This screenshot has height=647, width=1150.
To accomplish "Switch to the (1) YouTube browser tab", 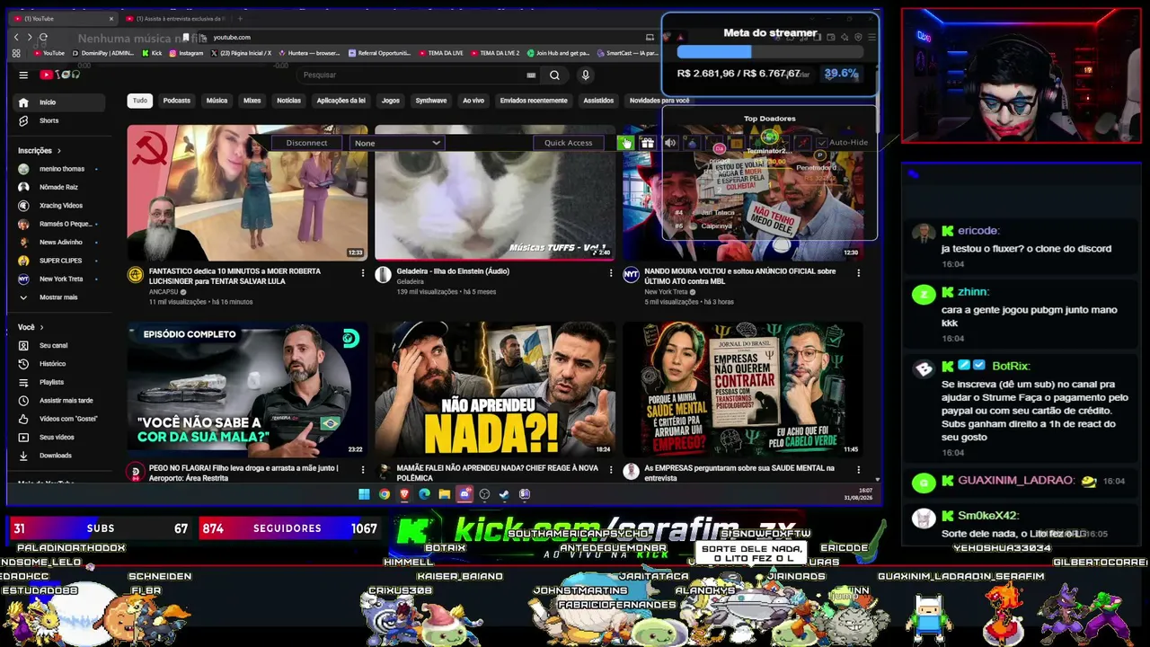I will (61, 18).
